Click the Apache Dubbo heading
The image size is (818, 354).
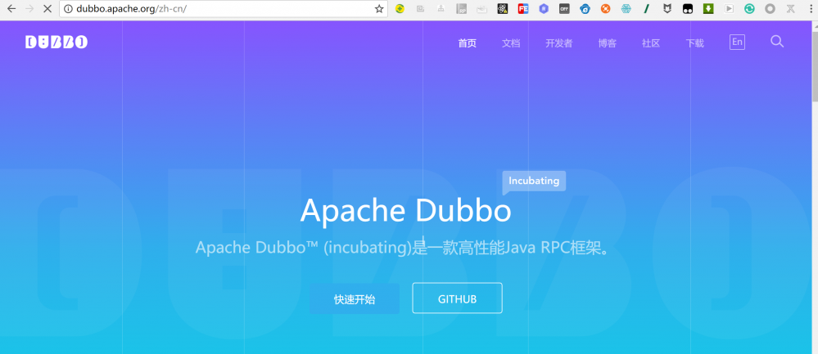(405, 210)
